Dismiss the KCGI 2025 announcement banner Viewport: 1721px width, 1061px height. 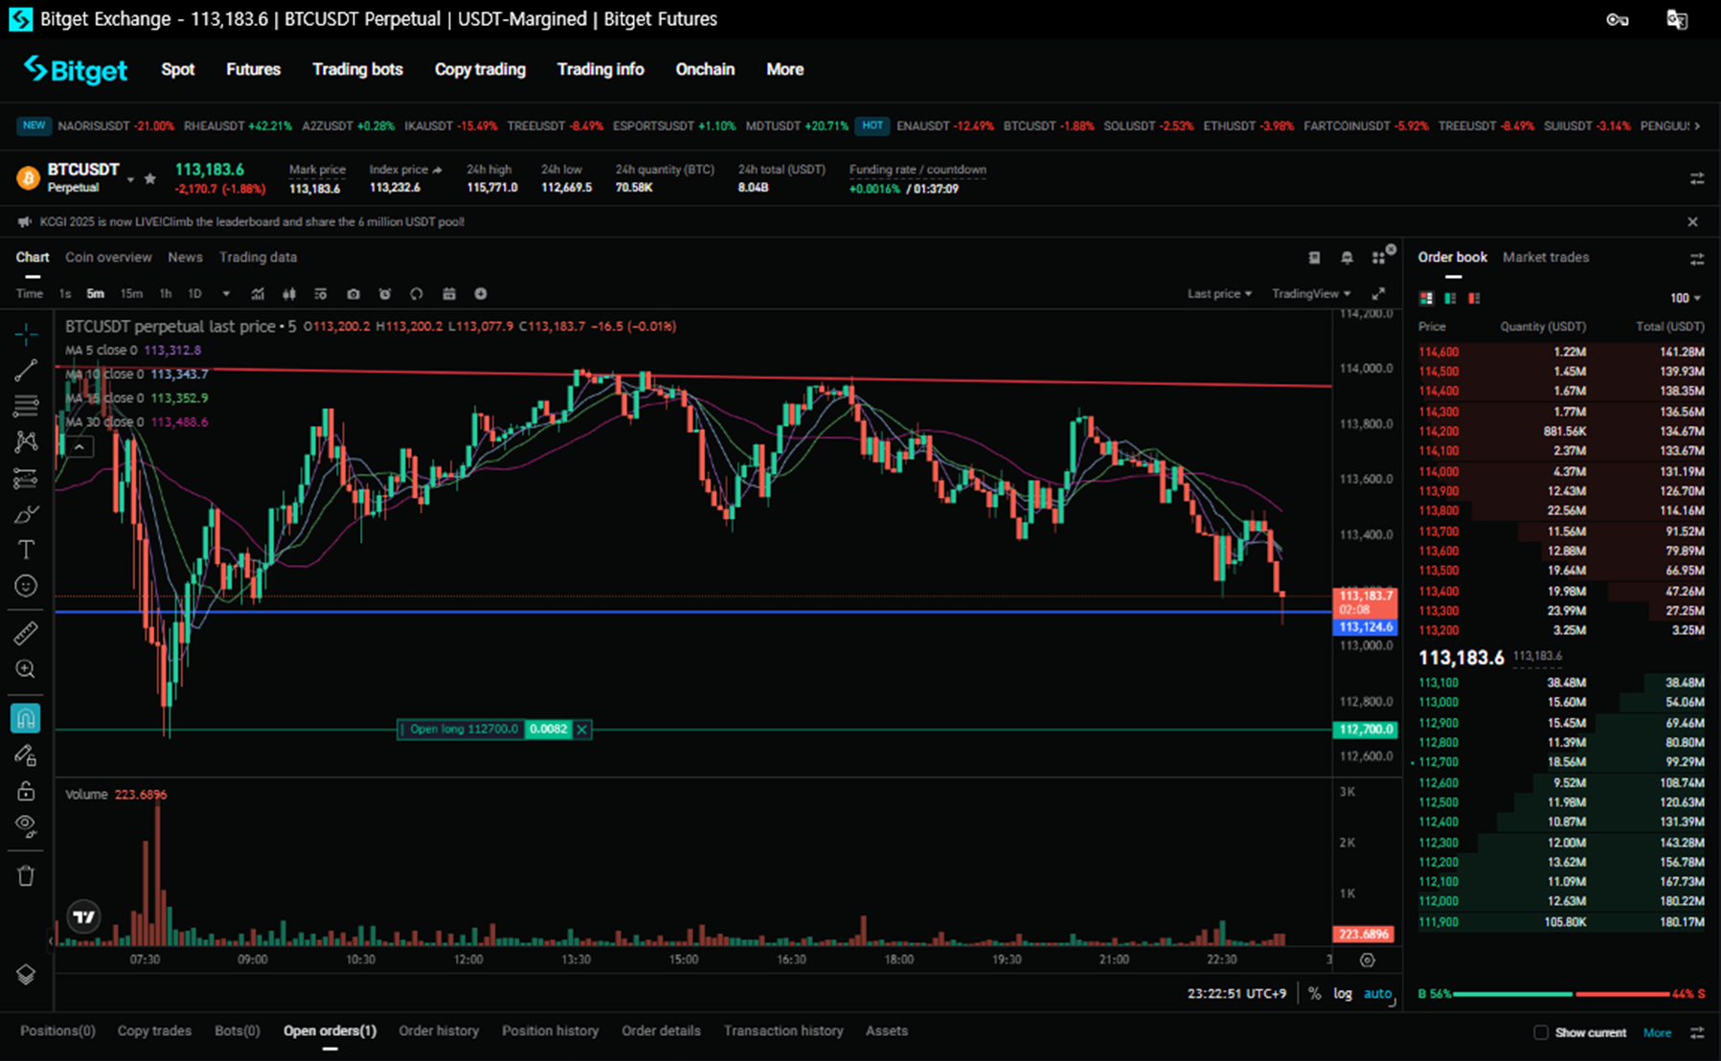tap(1692, 222)
